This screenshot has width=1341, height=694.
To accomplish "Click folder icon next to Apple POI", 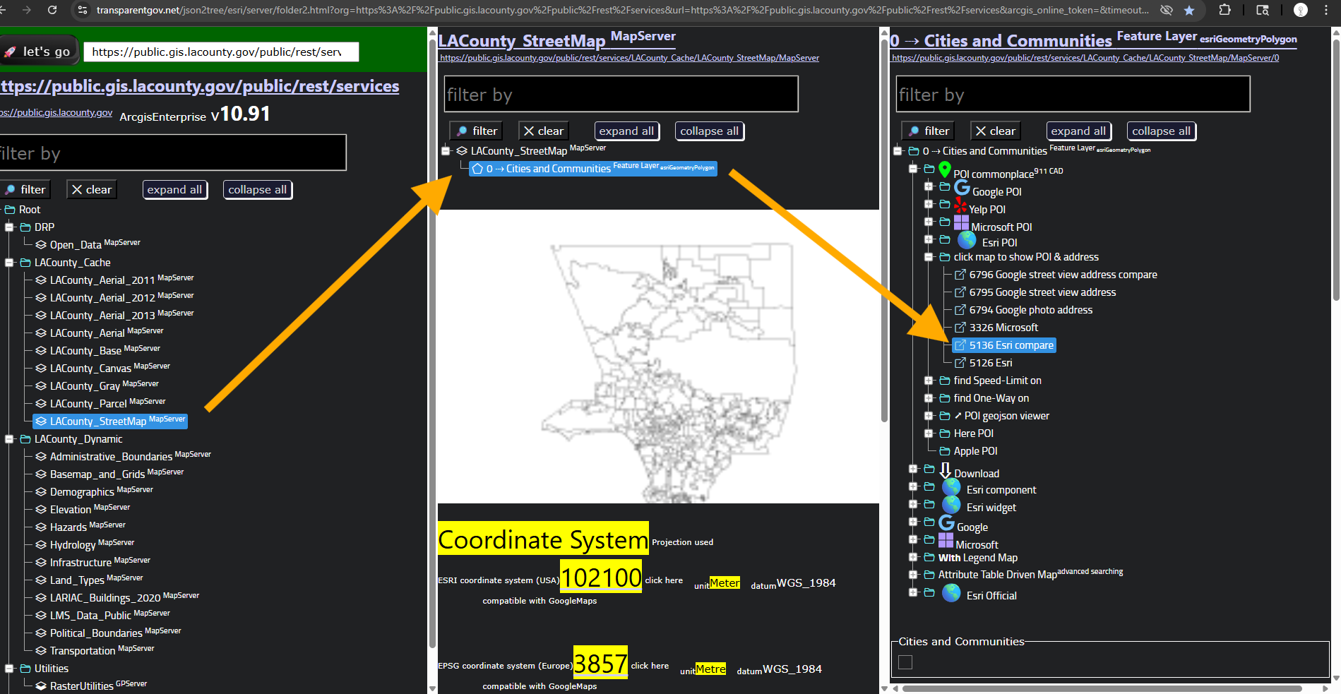I will click(x=945, y=451).
